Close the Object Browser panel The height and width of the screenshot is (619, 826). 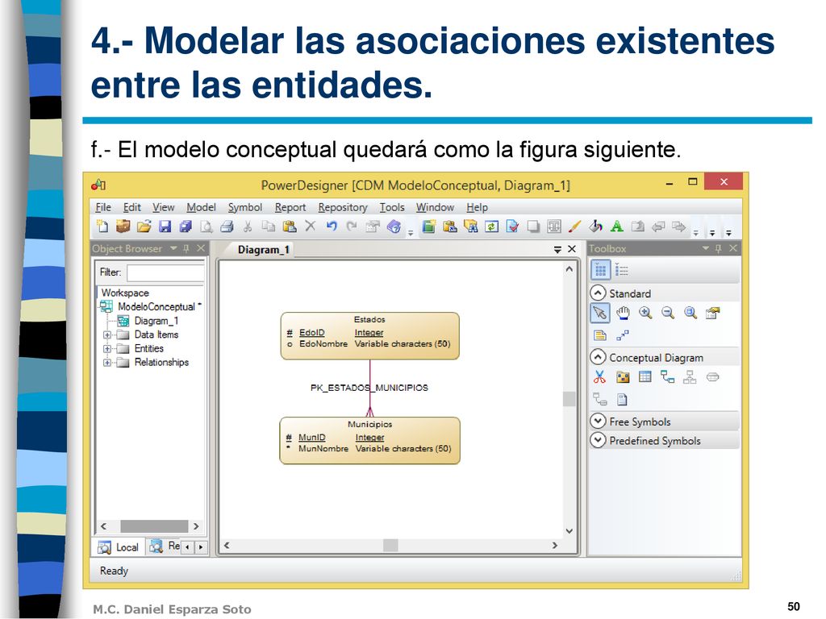[x=201, y=248]
